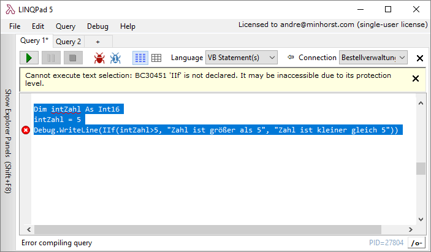Viewport: 431px width, 252px height.
Task: Click the Pause execution button
Action: [x=51, y=58]
